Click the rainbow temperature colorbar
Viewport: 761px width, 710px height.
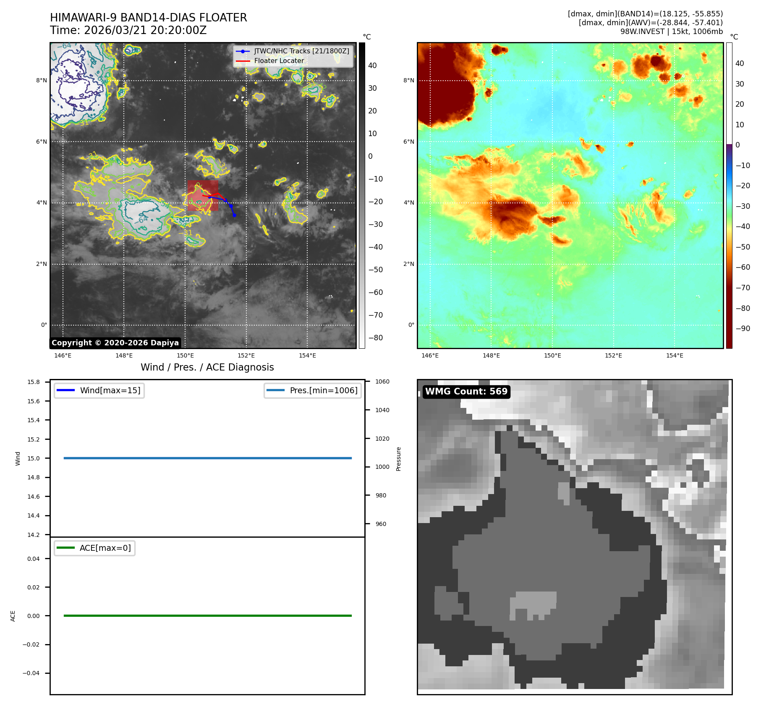[x=729, y=195]
